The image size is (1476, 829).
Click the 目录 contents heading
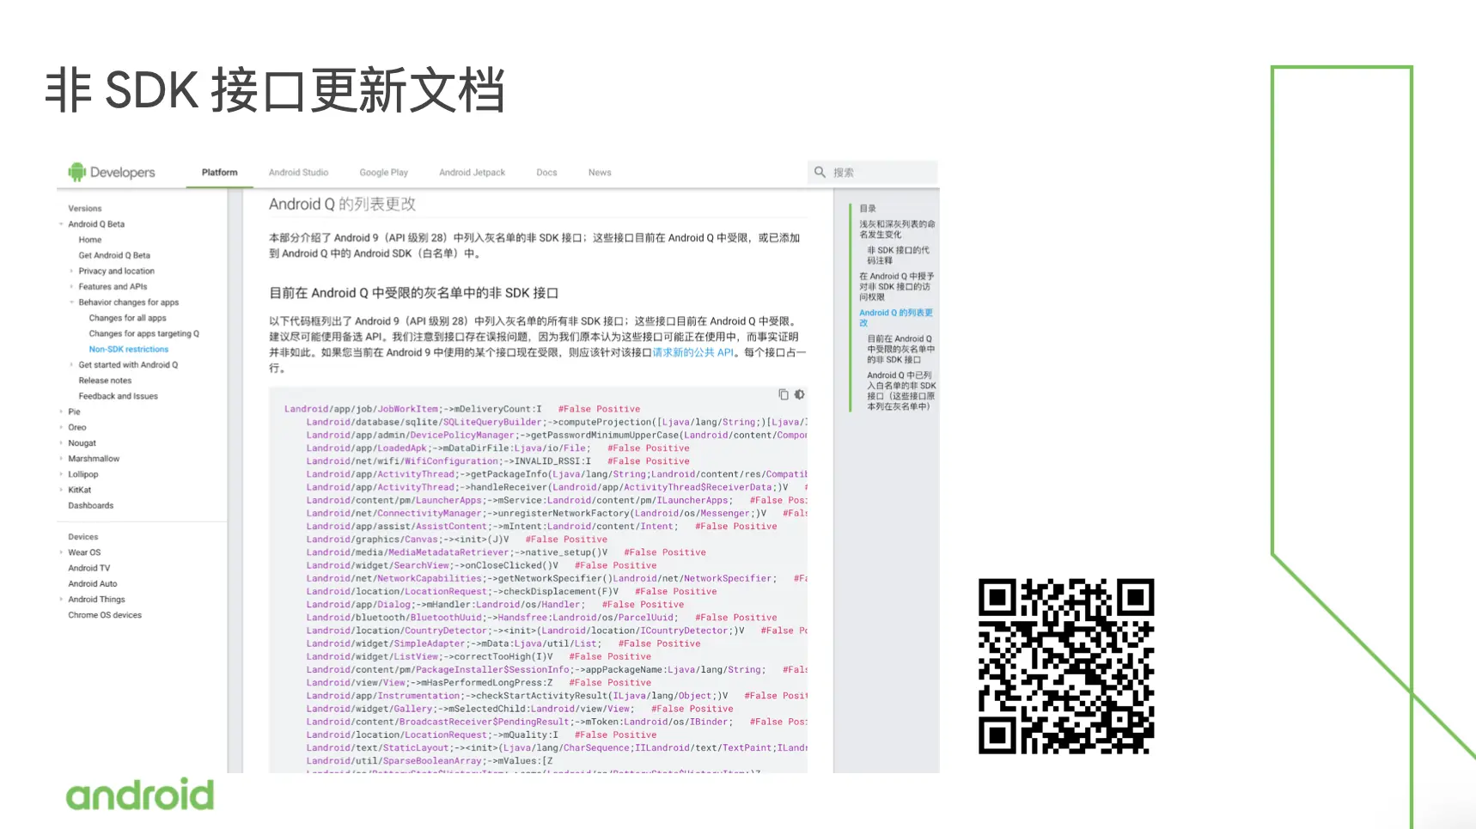pos(868,209)
